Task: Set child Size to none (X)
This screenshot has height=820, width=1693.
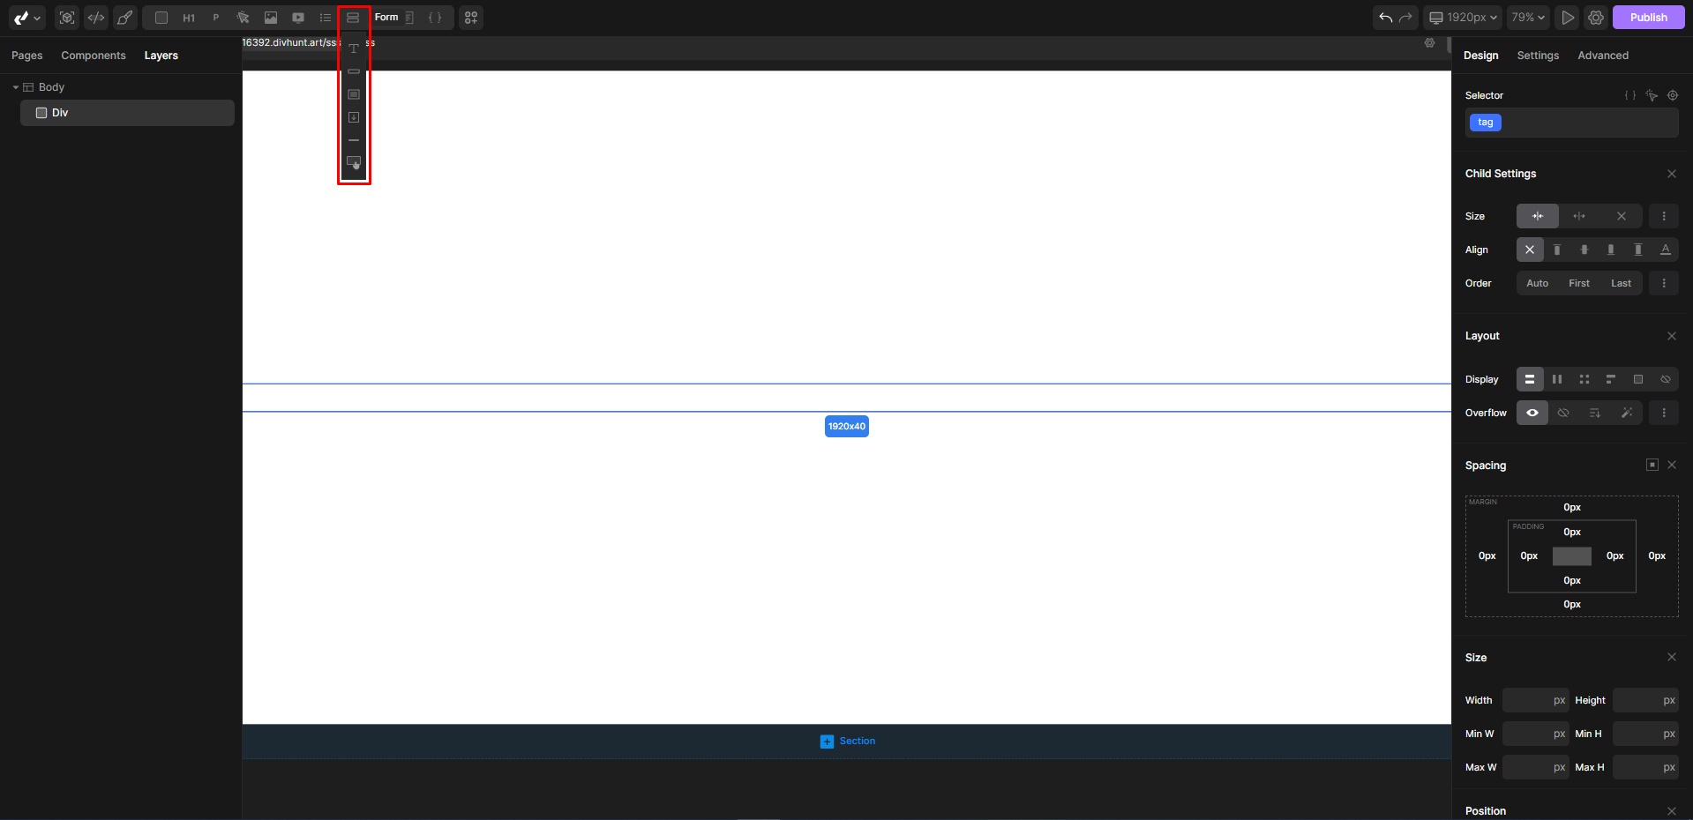Action: tap(1622, 216)
